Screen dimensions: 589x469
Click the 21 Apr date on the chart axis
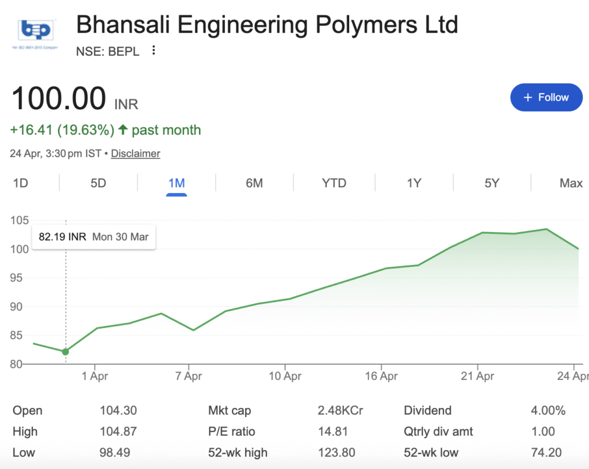tap(478, 376)
